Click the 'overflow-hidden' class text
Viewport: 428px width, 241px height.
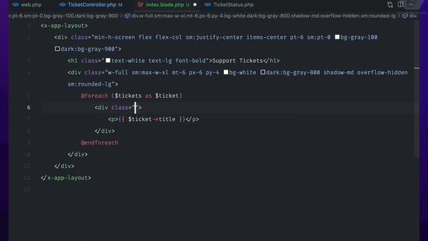pyautogui.click(x=383, y=72)
